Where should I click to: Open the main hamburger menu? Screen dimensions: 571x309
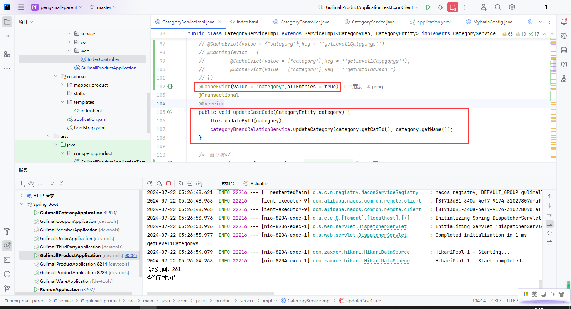tap(21, 7)
